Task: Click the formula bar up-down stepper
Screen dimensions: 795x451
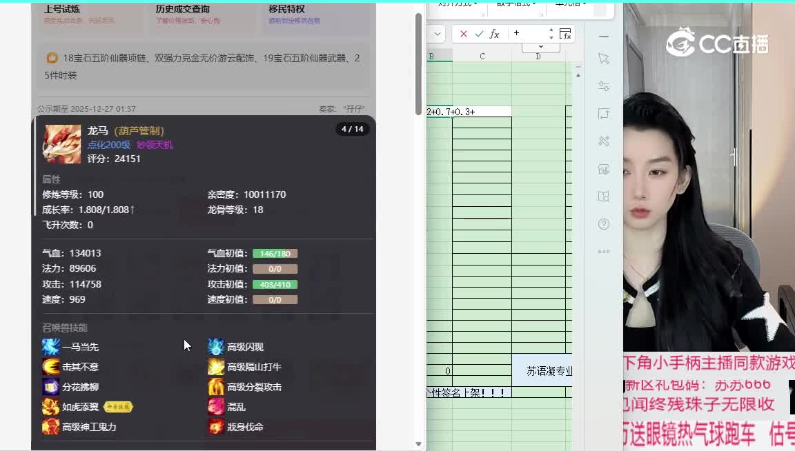Action: coord(551,34)
